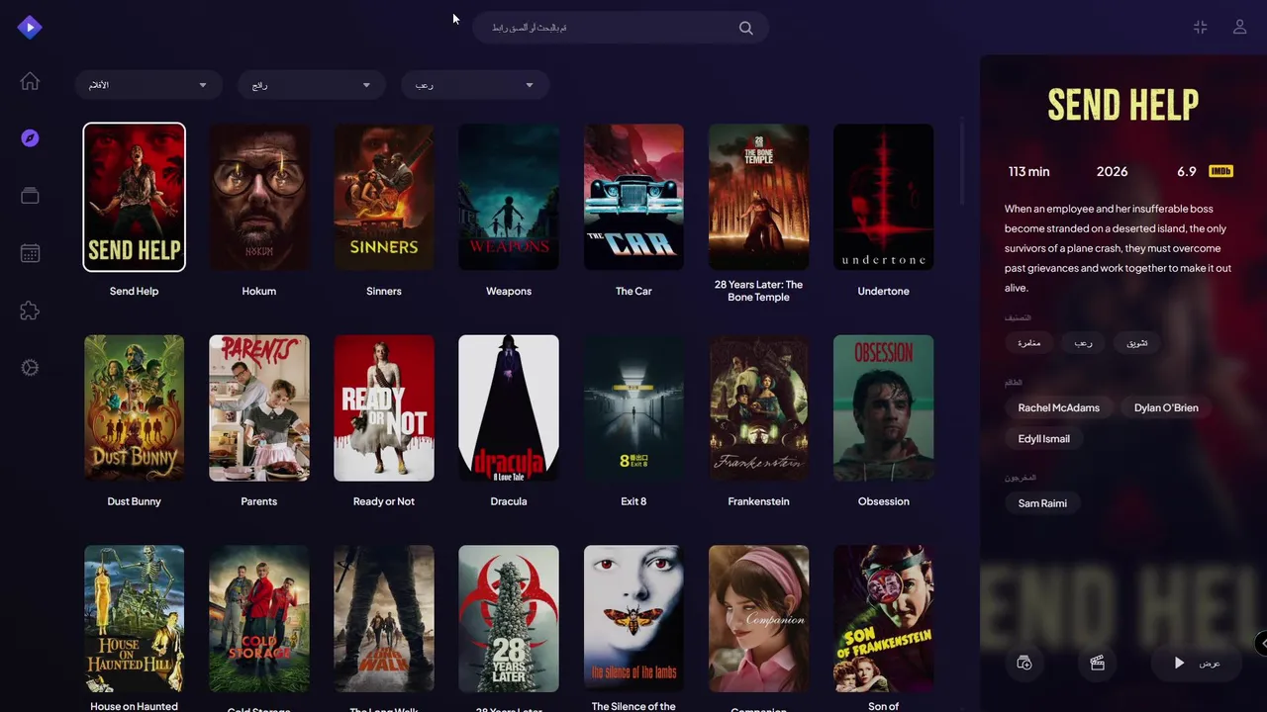This screenshot has height=712, width=1267.
Task: Click the IMDb rating badge
Action: coord(1220,171)
